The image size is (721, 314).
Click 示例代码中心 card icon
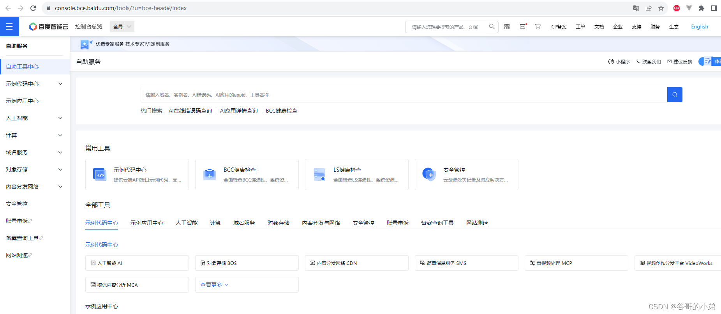click(100, 175)
